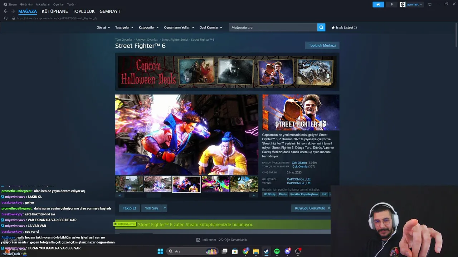Open Discord from the taskbar

[x=287, y=251]
